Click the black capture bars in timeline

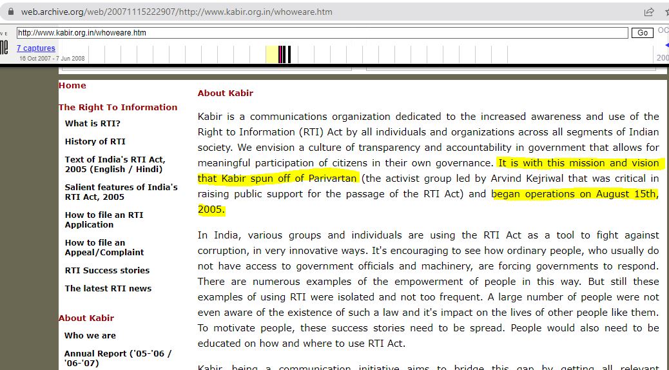click(285, 54)
